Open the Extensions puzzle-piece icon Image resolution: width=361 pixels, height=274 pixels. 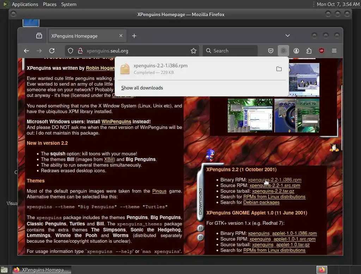tap(309, 51)
